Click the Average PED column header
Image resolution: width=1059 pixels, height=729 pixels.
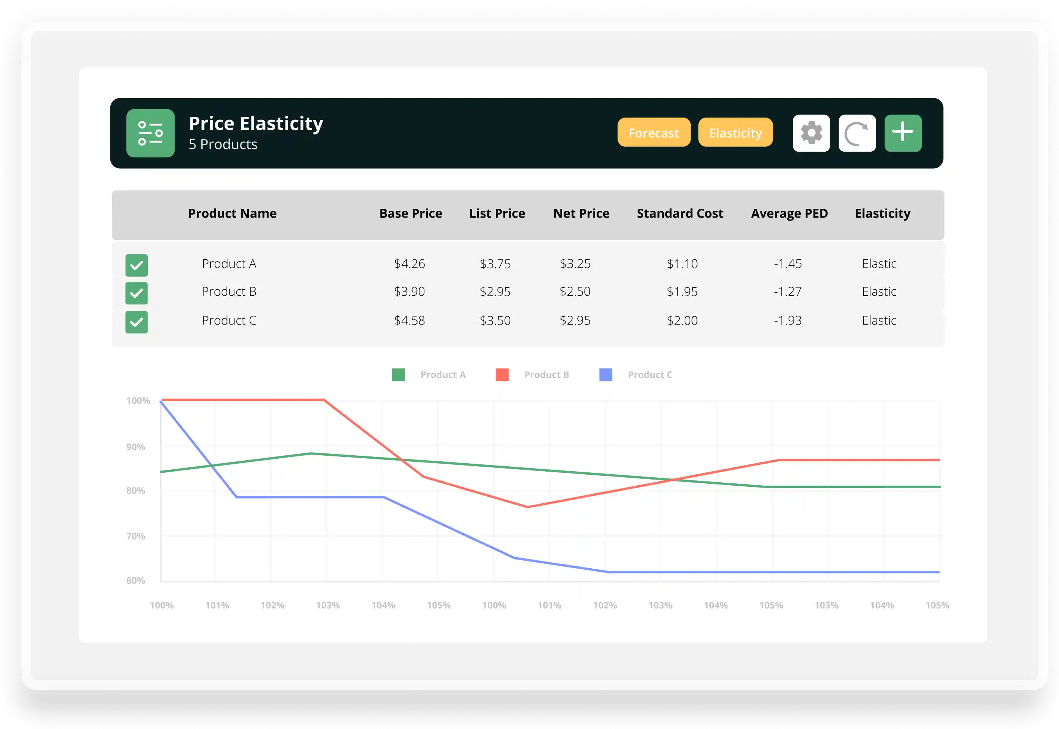789,213
